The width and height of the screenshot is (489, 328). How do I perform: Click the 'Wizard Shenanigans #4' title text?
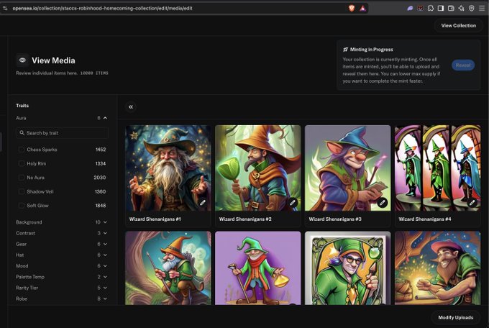[x=425, y=219]
